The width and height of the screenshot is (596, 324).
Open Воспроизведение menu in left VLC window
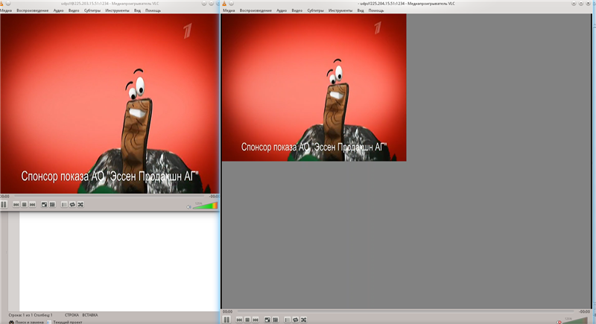tap(32, 10)
